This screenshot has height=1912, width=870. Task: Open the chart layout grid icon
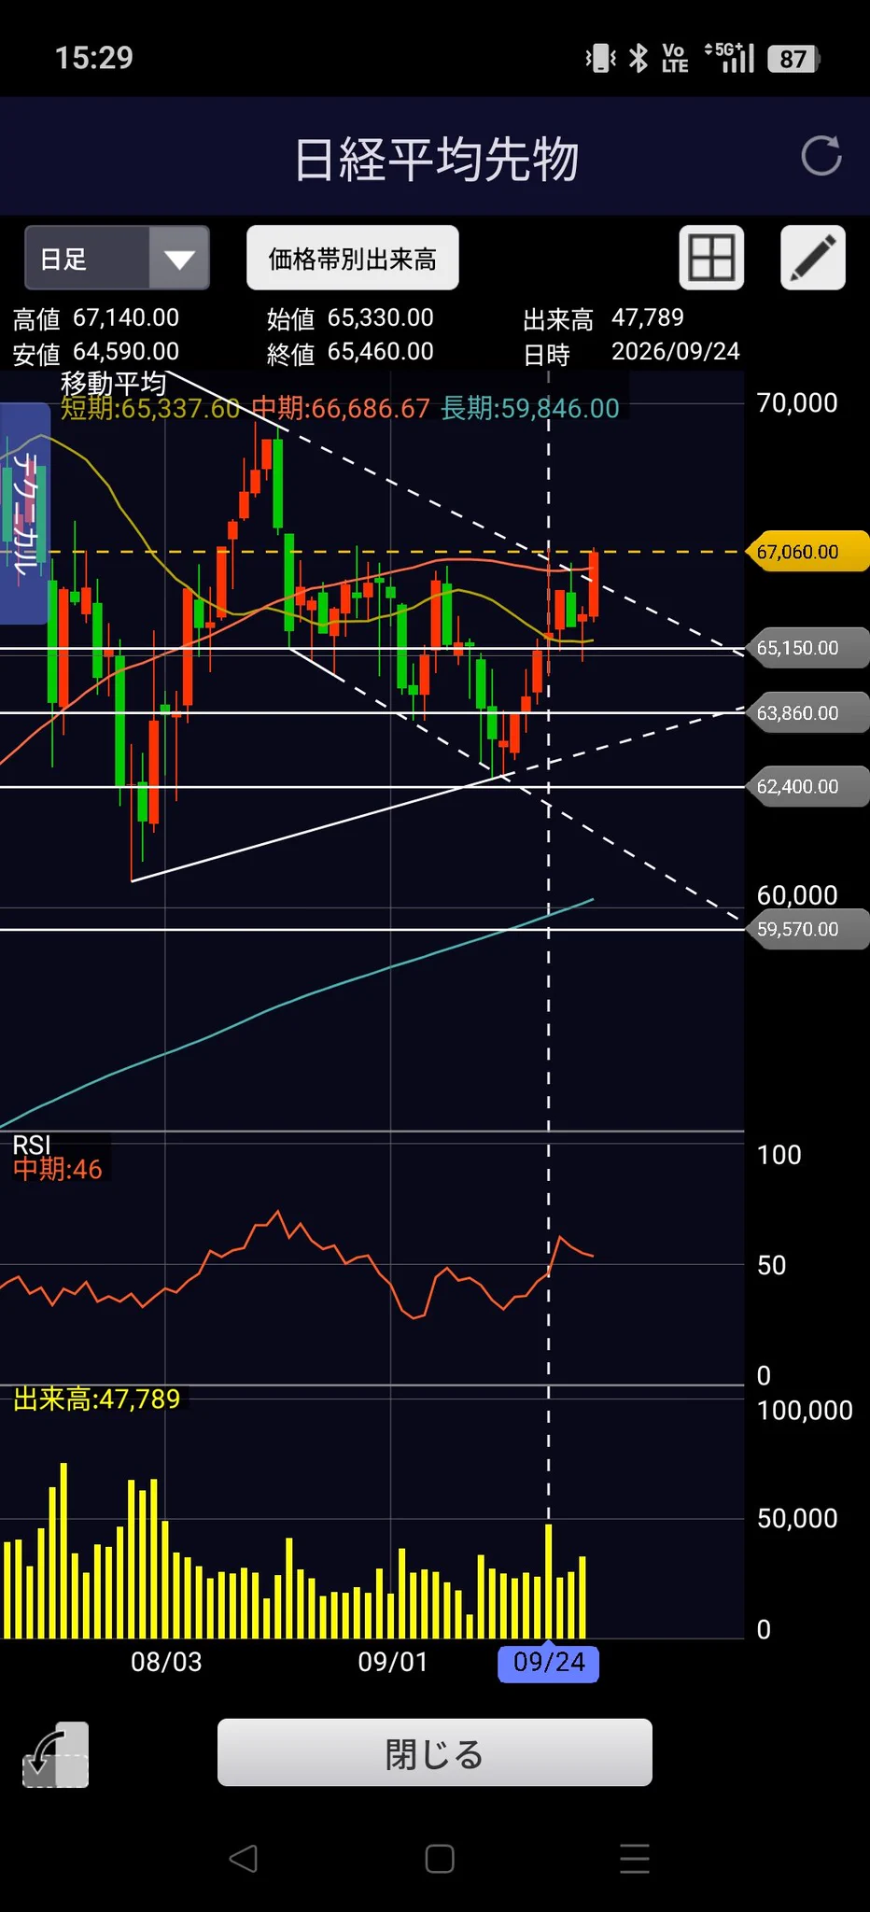pos(711,258)
